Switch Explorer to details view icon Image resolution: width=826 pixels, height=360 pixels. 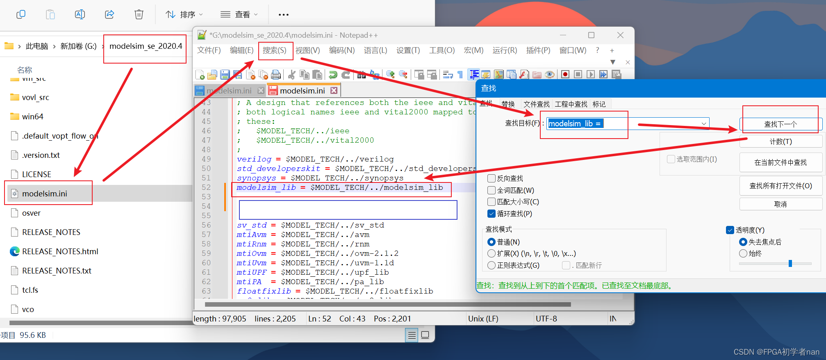(x=412, y=335)
